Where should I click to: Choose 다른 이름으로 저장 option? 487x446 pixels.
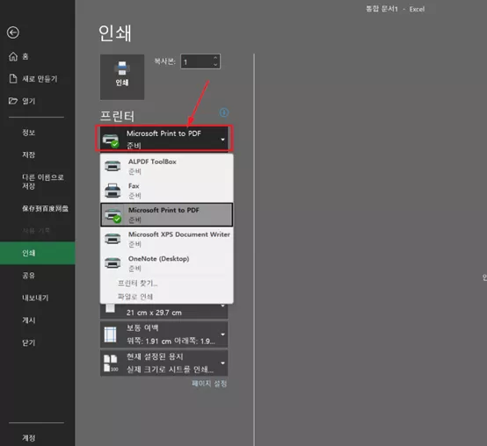[x=42, y=182]
